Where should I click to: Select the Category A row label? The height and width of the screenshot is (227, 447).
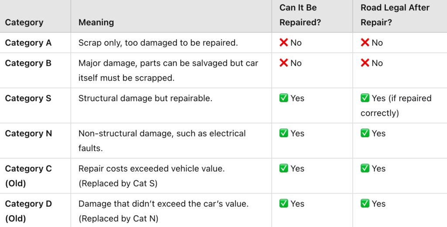28,43
